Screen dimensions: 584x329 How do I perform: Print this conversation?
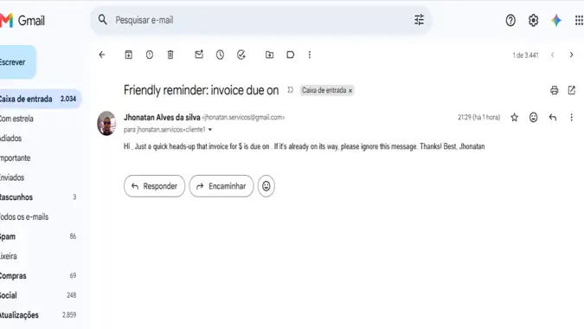tap(555, 90)
